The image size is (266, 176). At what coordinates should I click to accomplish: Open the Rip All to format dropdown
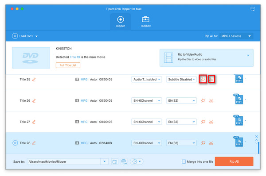tap(236, 36)
